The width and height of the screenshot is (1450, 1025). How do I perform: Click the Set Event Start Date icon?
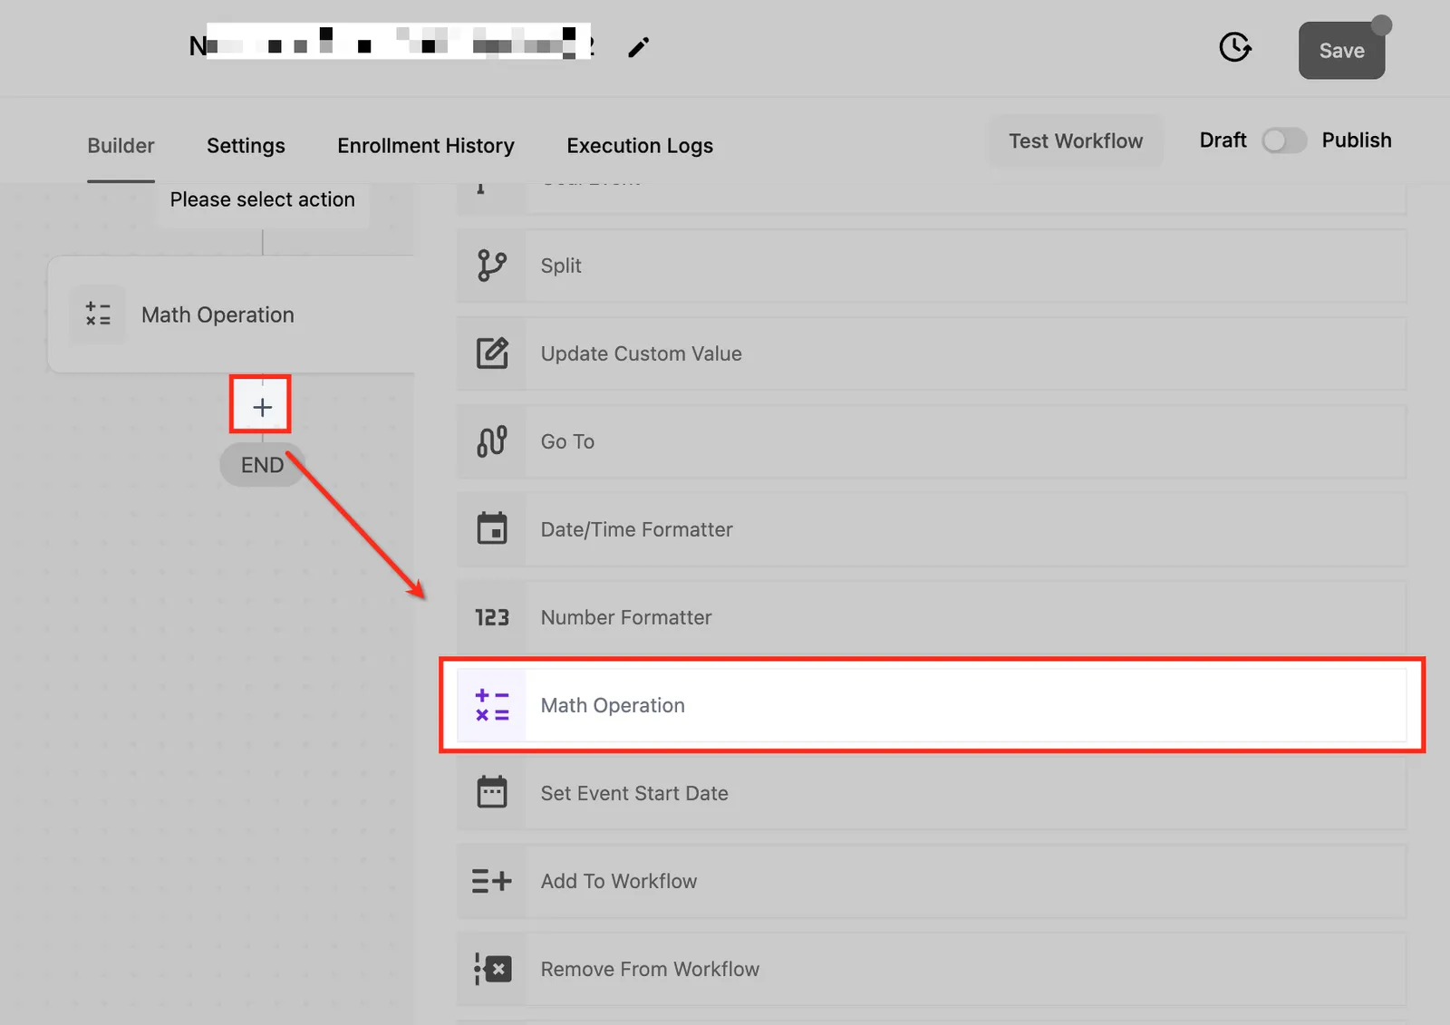(x=492, y=792)
